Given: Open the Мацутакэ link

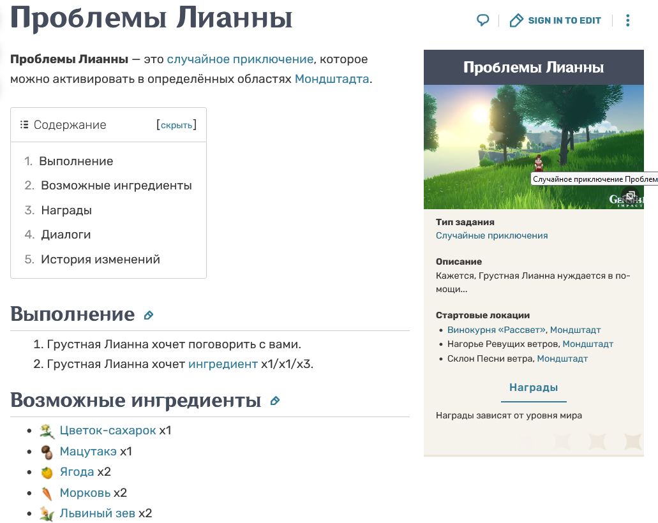Looking at the screenshot, I should point(88,452).
